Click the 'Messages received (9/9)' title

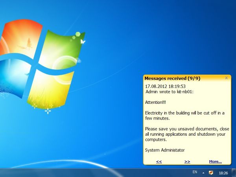pyautogui.click(x=172, y=78)
